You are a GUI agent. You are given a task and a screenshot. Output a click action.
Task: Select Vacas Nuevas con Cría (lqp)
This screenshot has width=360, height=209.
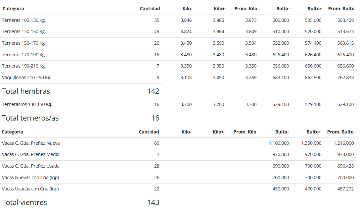pyautogui.click(x=30, y=178)
